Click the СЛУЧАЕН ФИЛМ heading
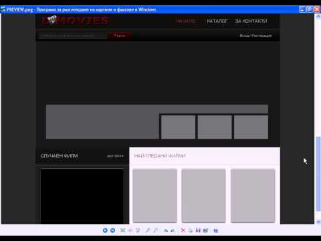The height and width of the screenshot is (241, 321). 59,156
